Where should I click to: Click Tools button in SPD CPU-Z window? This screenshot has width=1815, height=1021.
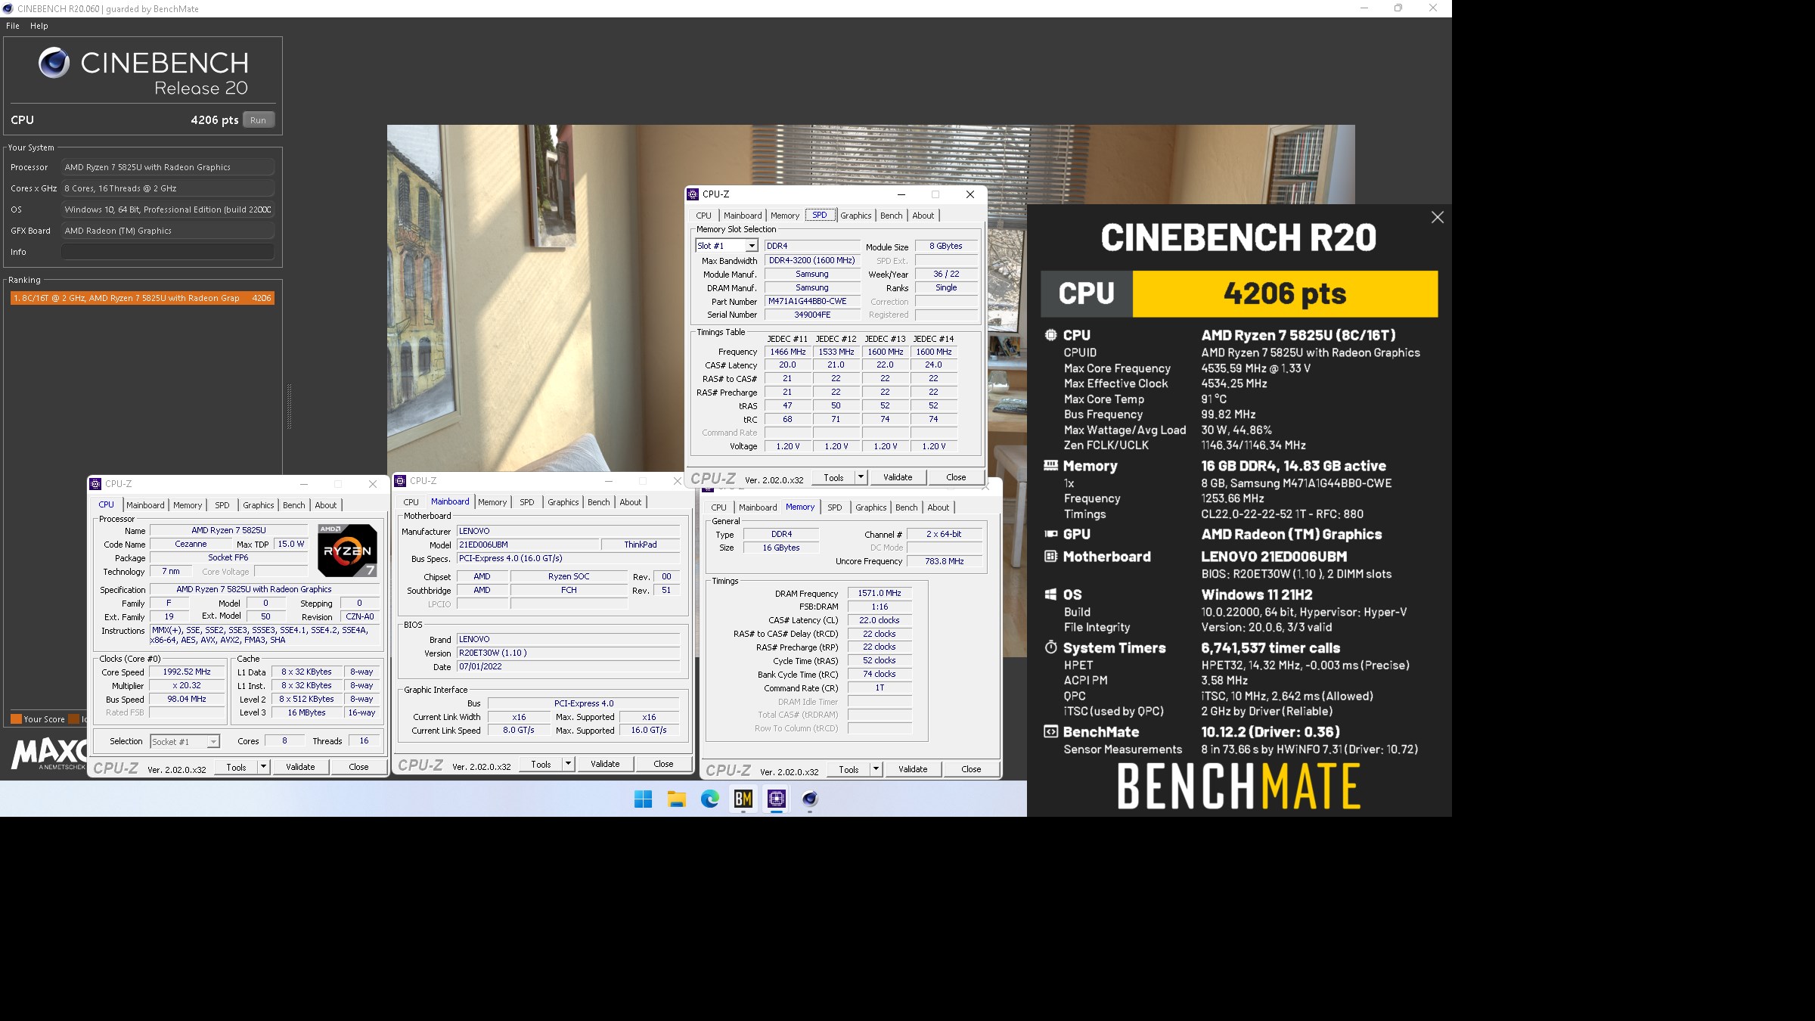[833, 477]
